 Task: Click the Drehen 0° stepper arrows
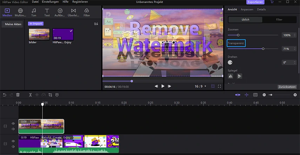[295, 62]
